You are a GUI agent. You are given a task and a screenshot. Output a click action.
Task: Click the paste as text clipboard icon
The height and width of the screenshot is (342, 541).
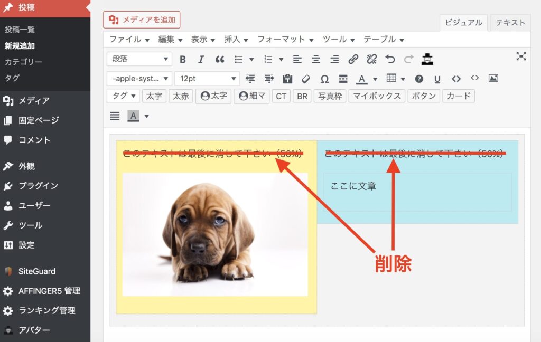click(x=287, y=79)
